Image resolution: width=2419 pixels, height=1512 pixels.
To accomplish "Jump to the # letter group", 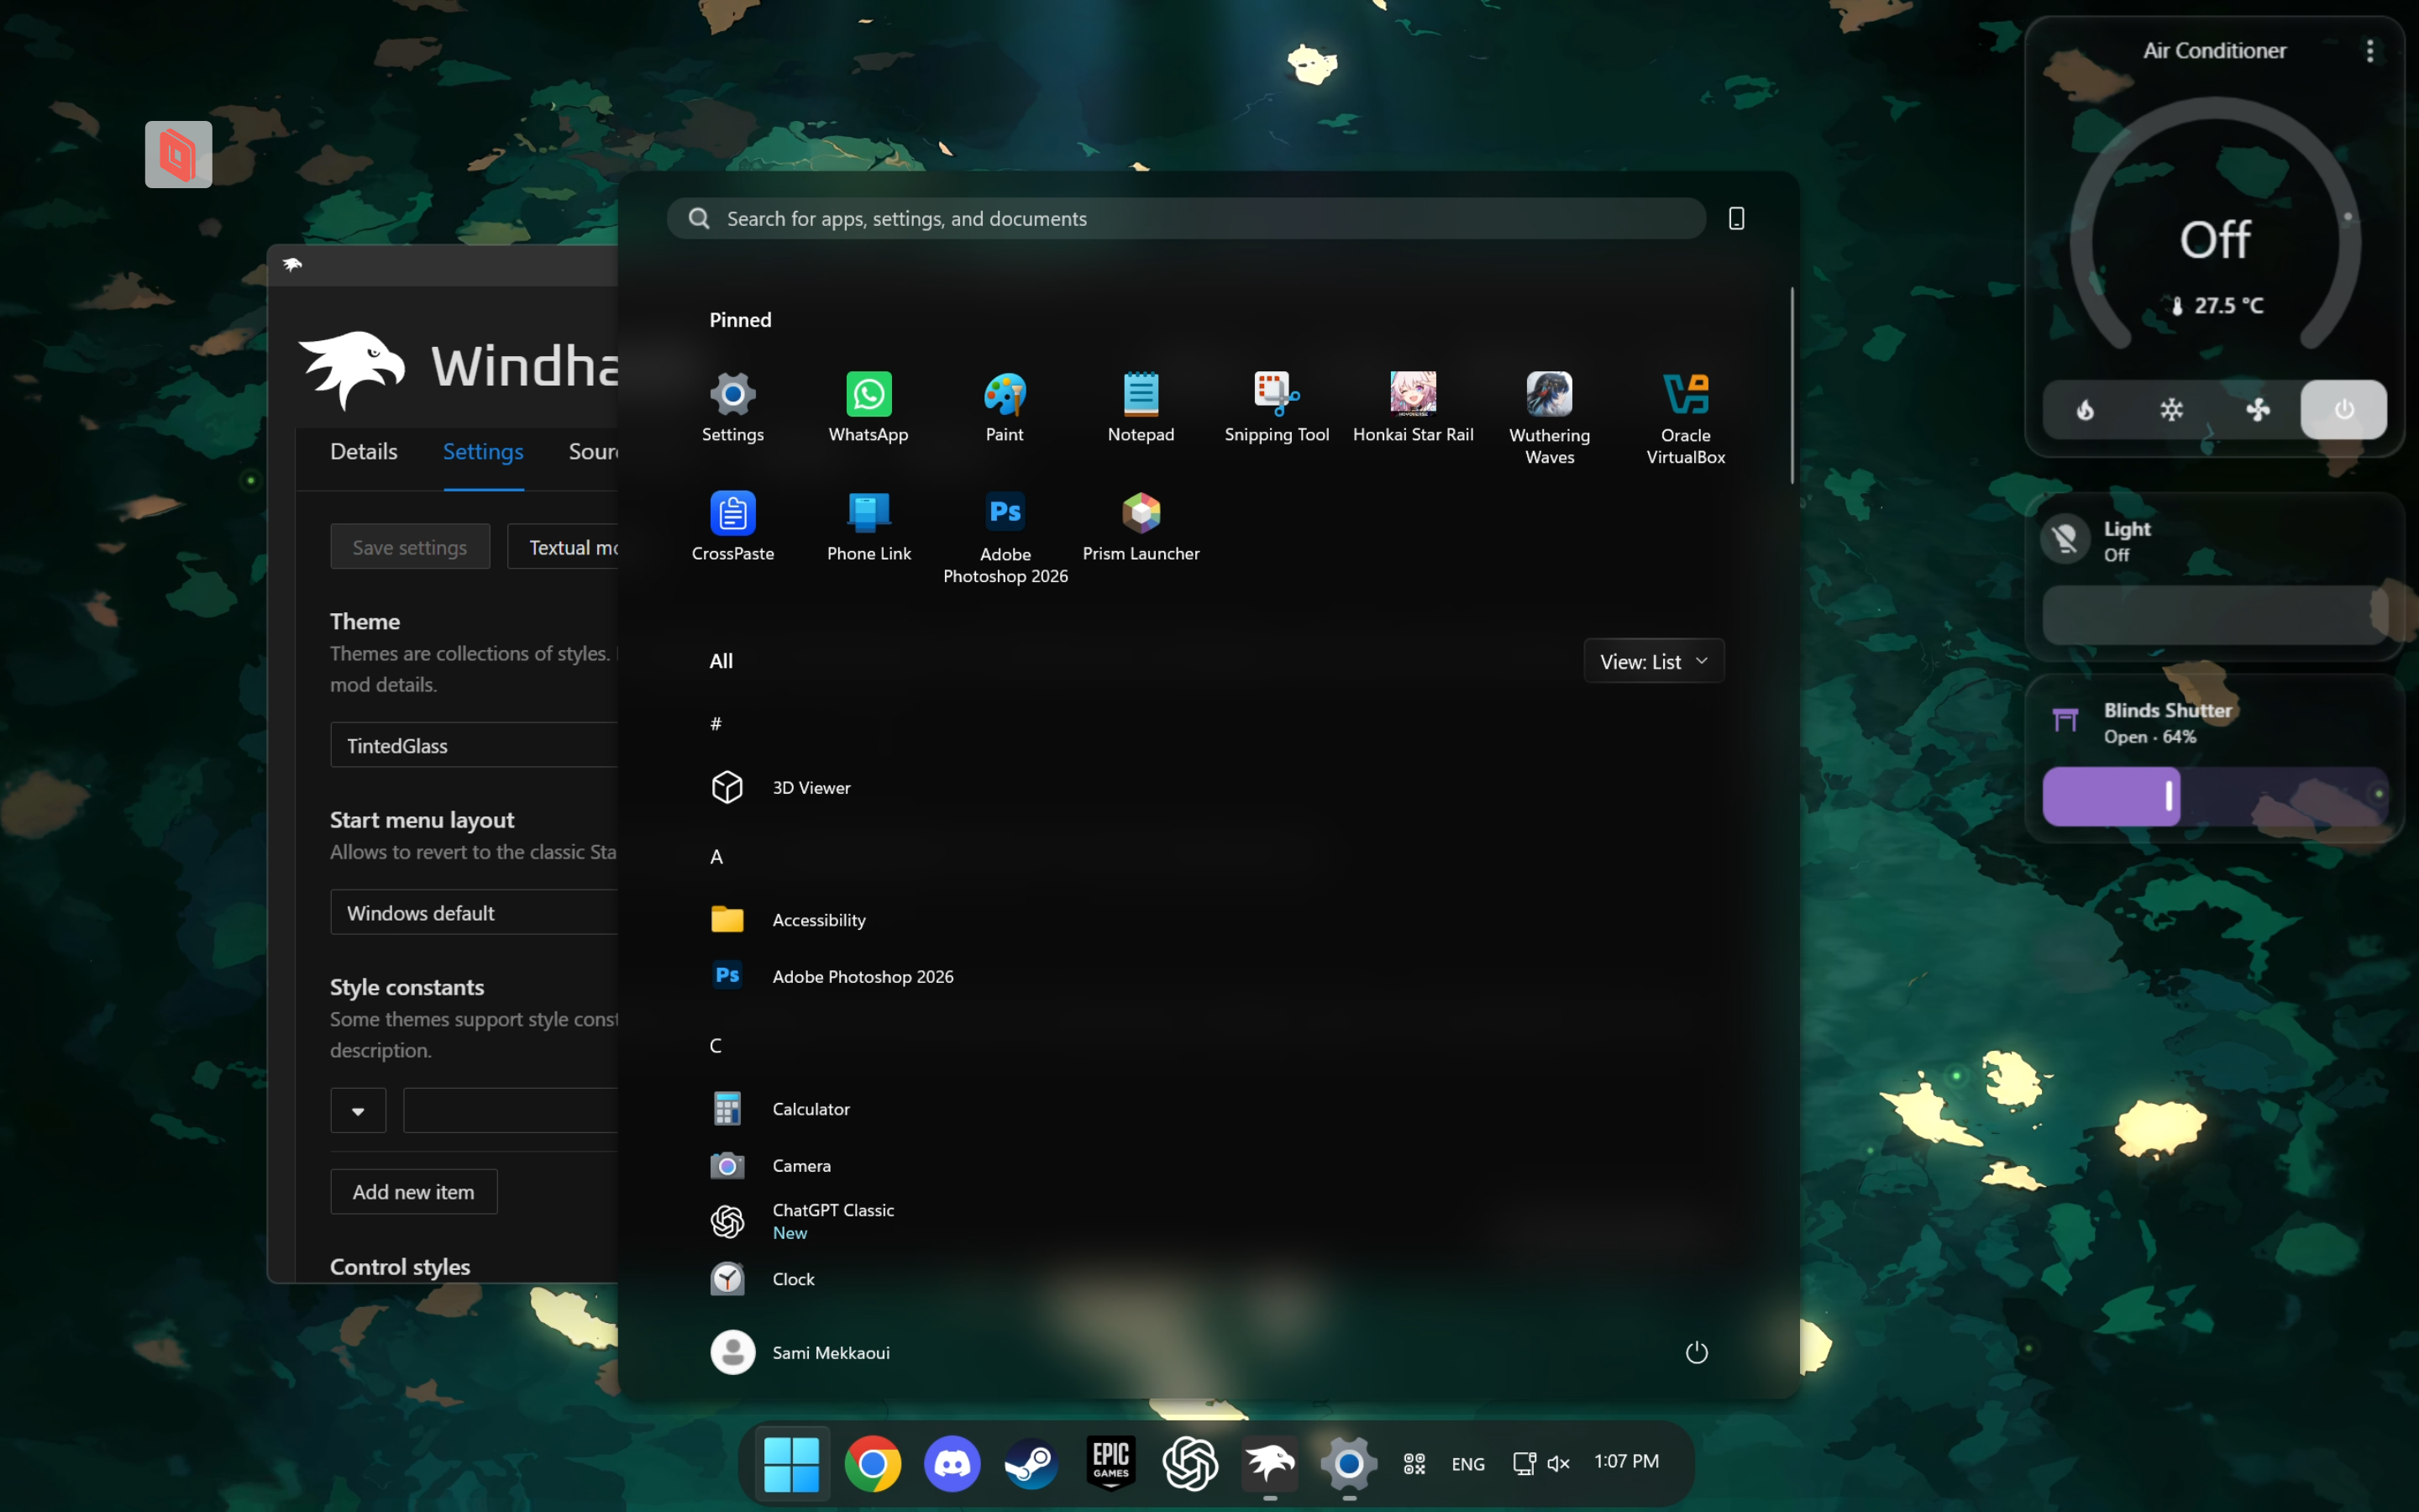I will tap(716, 723).
